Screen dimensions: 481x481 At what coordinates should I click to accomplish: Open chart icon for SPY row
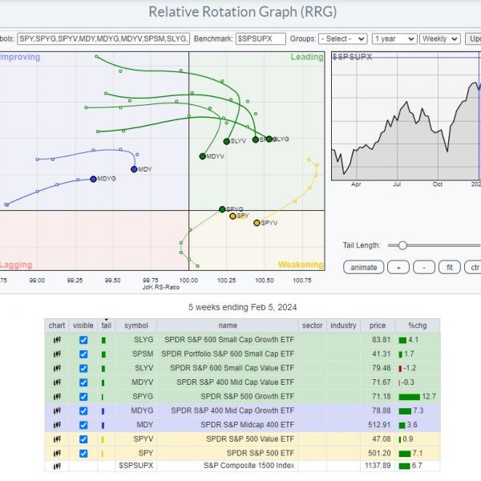click(57, 453)
